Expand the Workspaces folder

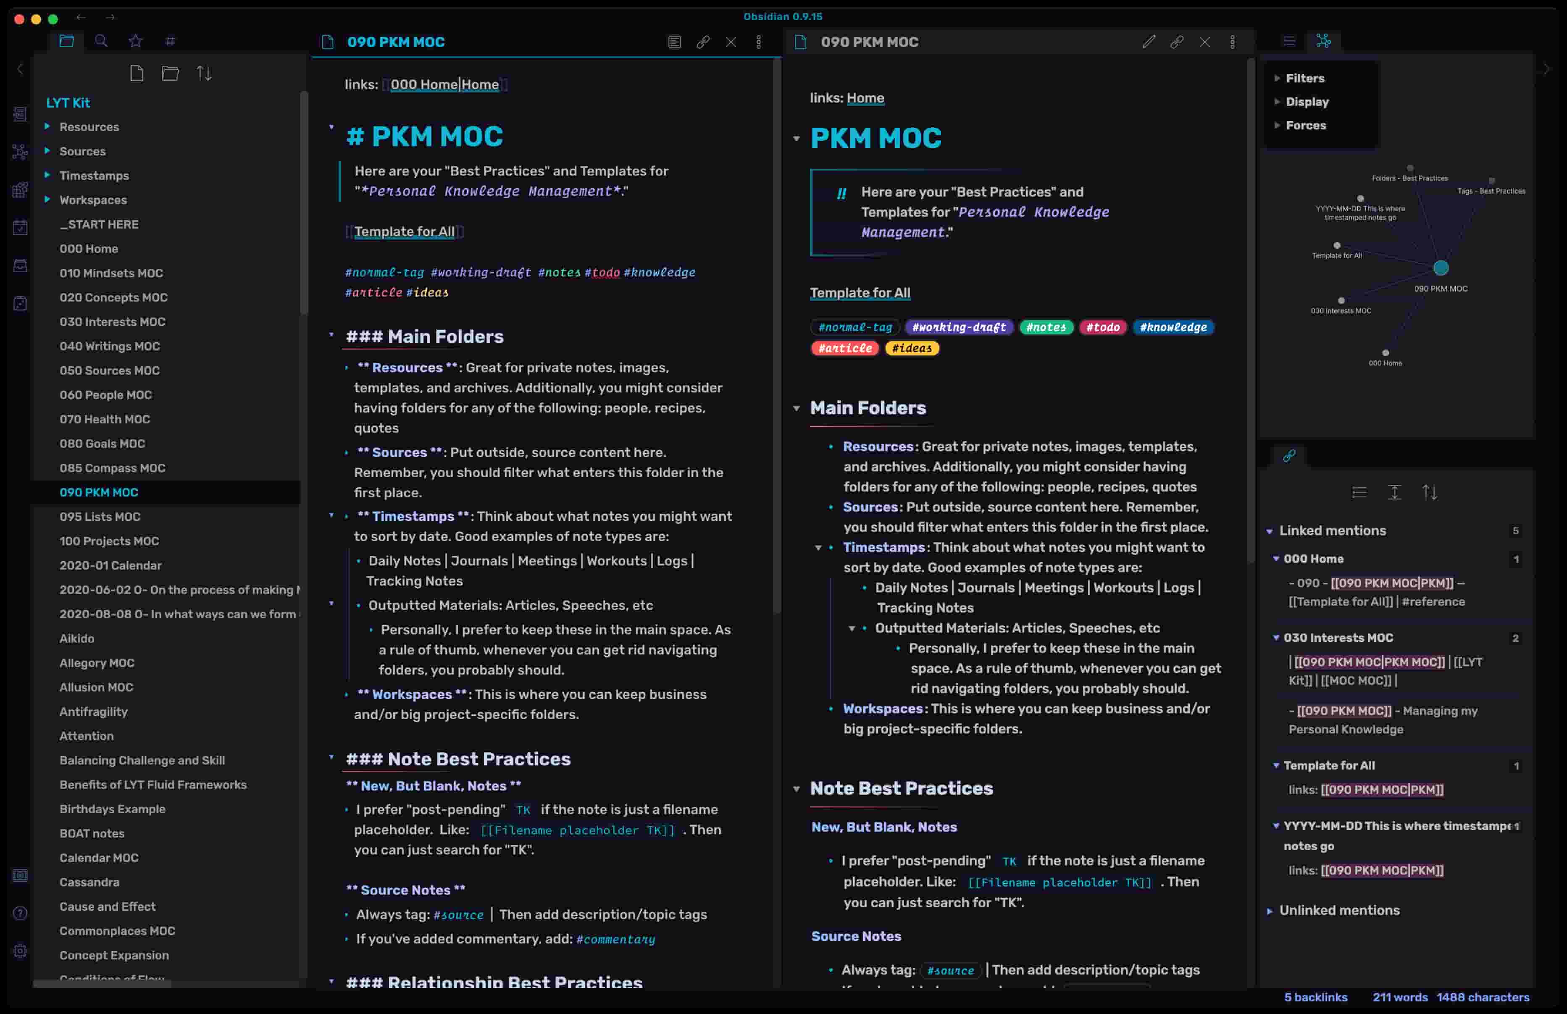pos(93,200)
